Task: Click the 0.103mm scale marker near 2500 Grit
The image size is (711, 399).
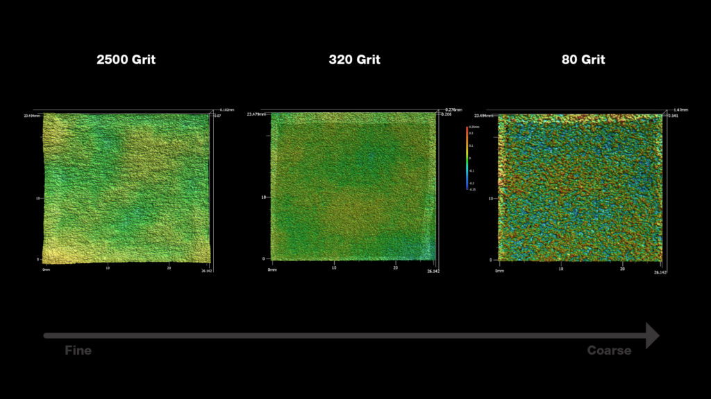Action: (x=226, y=109)
